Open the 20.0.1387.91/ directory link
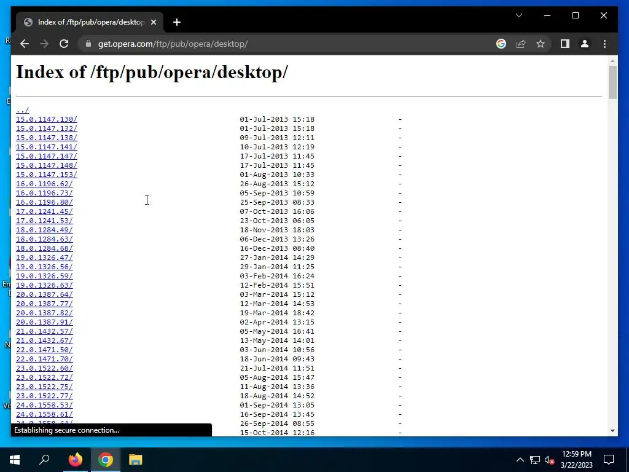 (x=44, y=322)
